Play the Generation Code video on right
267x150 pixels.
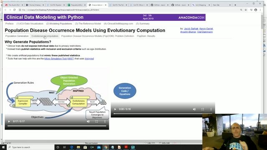(115, 109)
